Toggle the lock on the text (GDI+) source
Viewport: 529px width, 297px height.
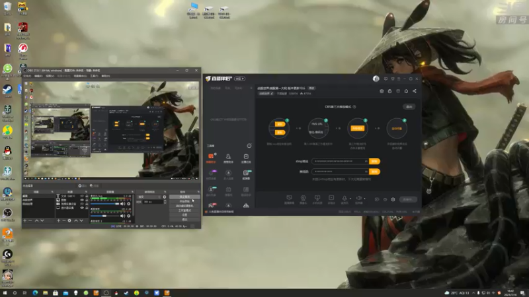(x=87, y=196)
